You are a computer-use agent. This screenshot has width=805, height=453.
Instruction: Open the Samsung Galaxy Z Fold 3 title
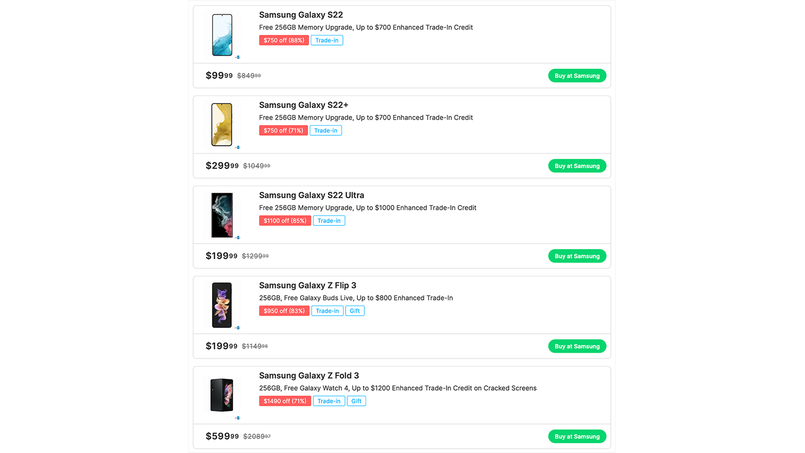(x=309, y=376)
